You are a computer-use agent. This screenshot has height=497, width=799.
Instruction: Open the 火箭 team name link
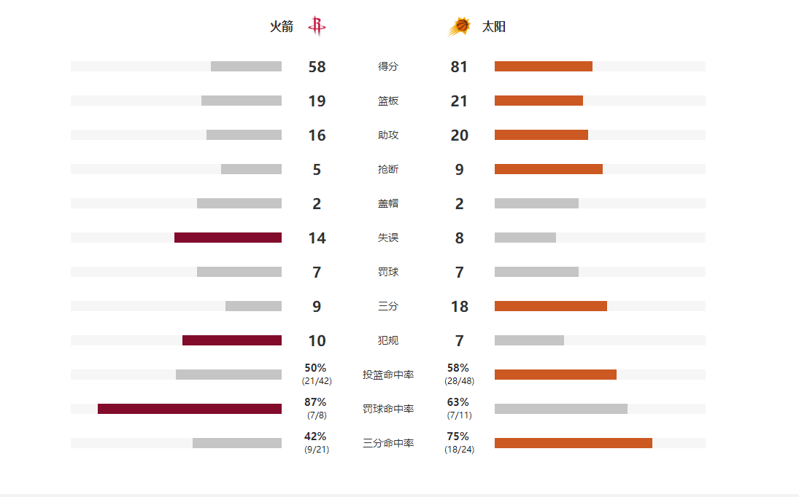[x=282, y=27]
